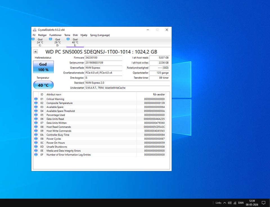Select the Power On Hours attribute name
This screenshot has width=270, height=207.
56,143
